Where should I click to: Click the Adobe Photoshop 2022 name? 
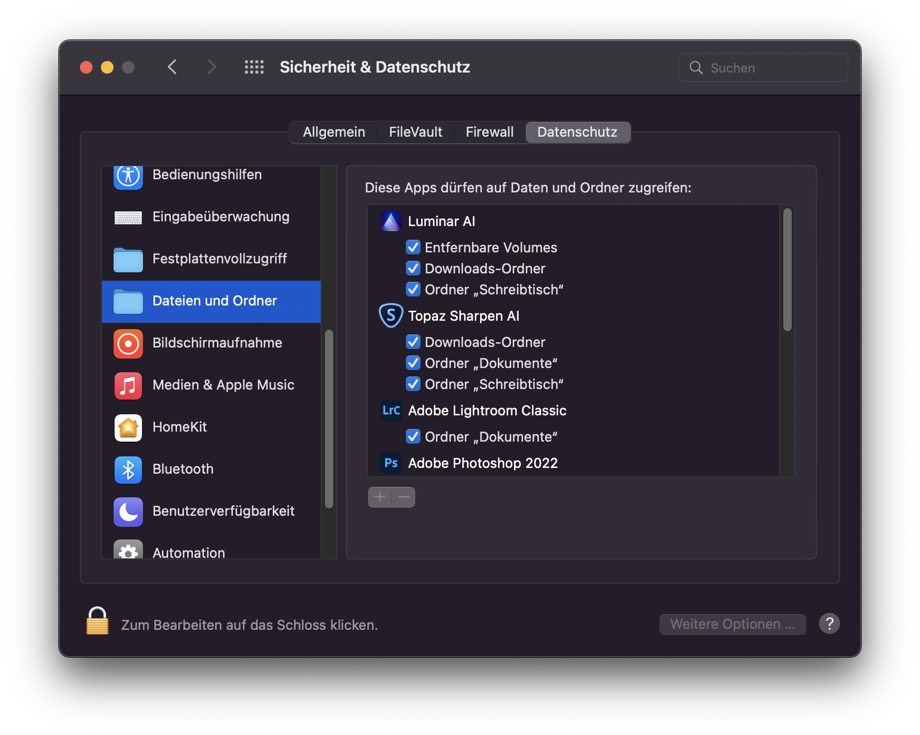pyautogui.click(x=483, y=463)
